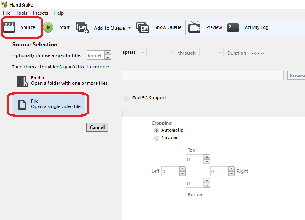Click the Right crop value field
The width and height of the screenshot is (305, 220).
[x=219, y=171]
